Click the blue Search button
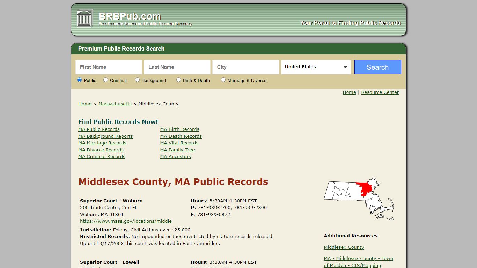 (x=377, y=67)
